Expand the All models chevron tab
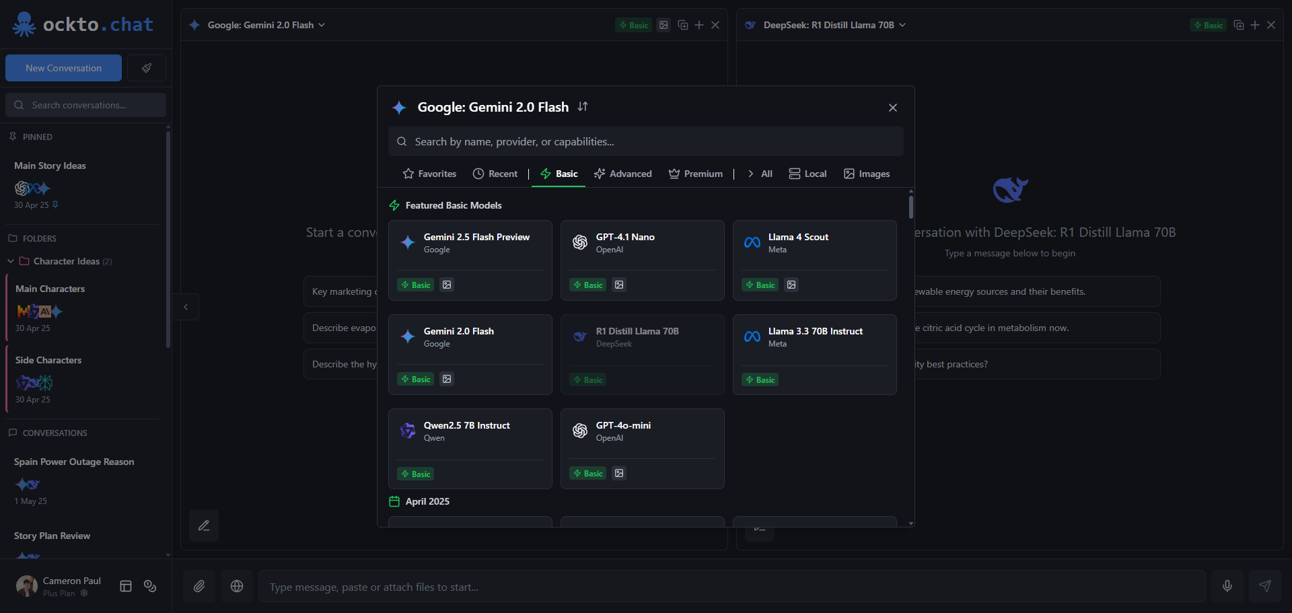This screenshot has width=1292, height=613. tap(760, 174)
